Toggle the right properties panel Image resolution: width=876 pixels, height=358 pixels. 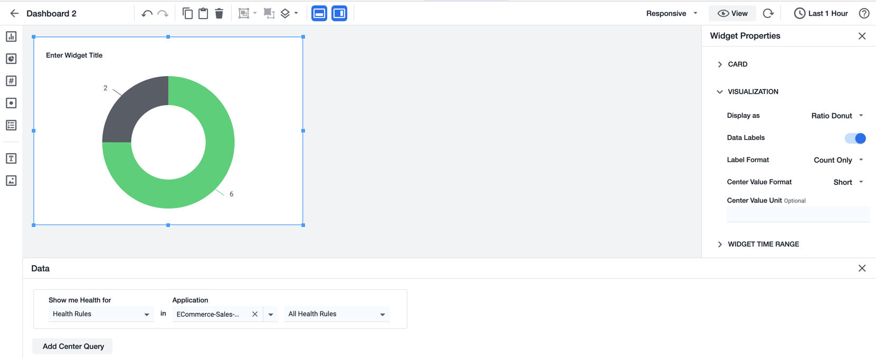(x=339, y=13)
